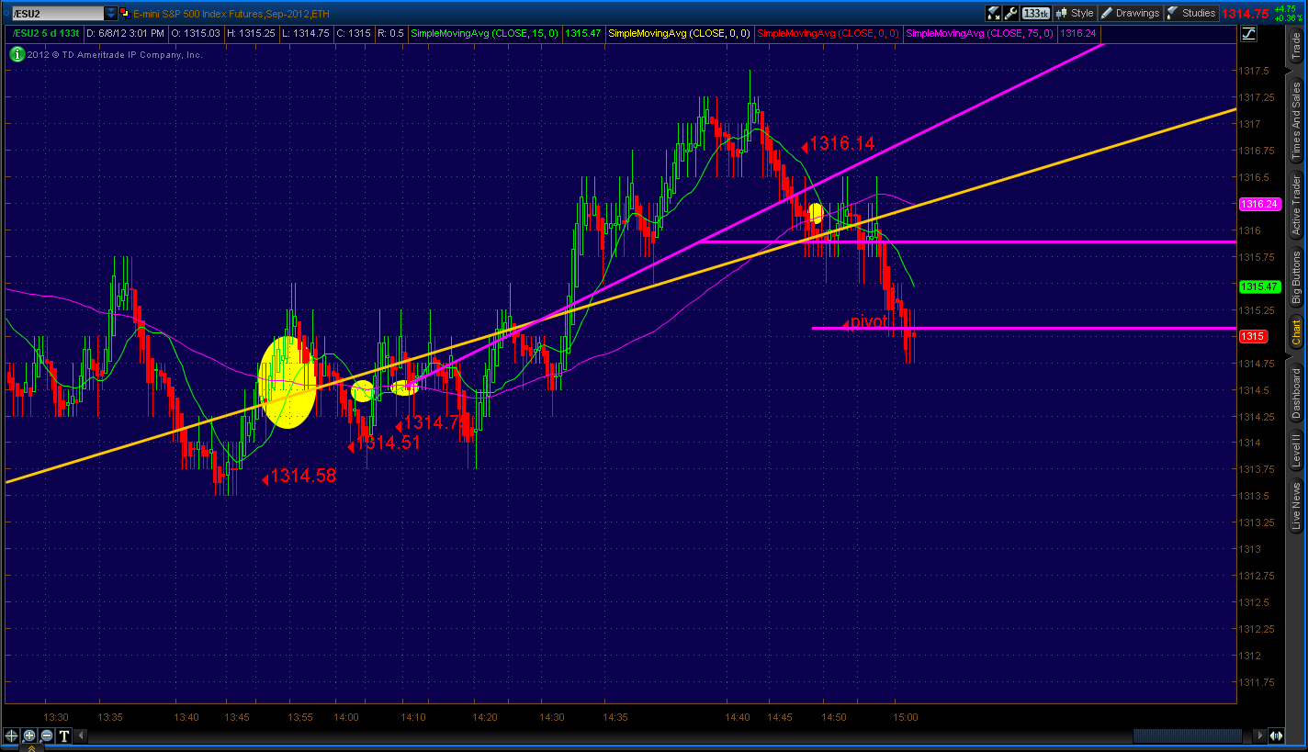Click the green SimpleMovingAvg (CLOSE, 15, 0) label
Viewport: 1308px width, 752px height.
click(x=486, y=34)
